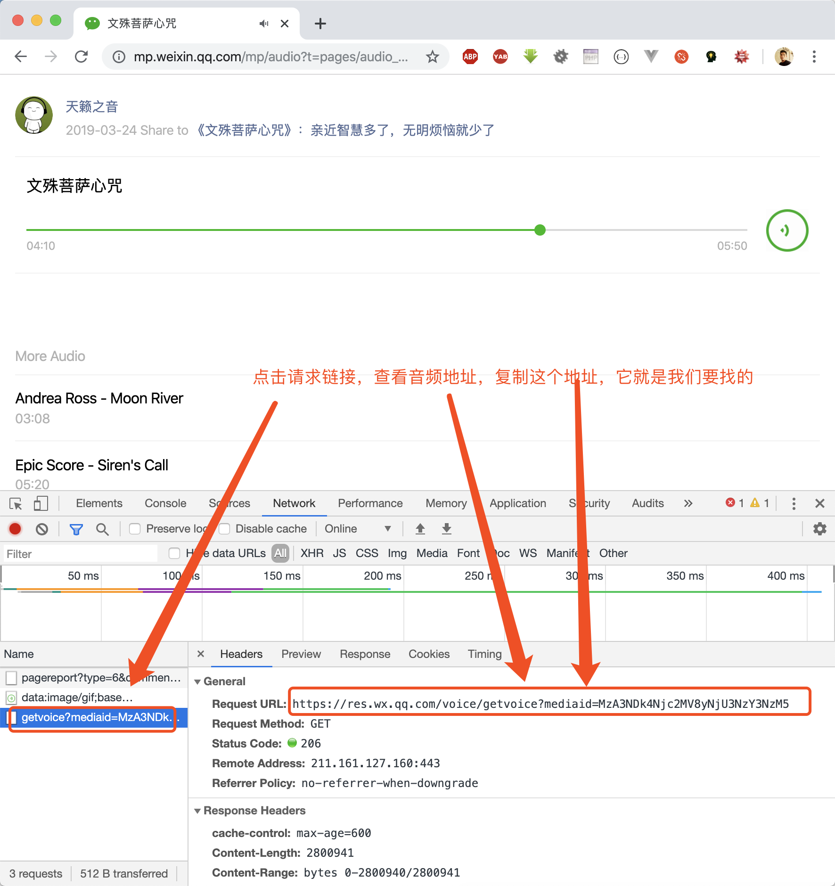This screenshot has height=886, width=835.
Task: Seek on the unplayed audio track
Action: tap(646, 230)
